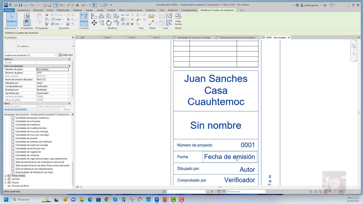Select the Rotate tool in Modificar panel

point(109,23)
